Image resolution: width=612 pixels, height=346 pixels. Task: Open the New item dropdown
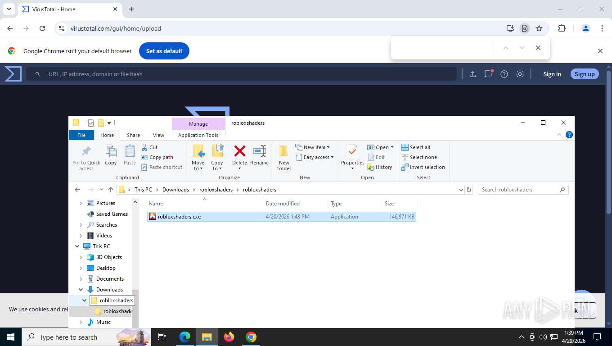(313, 147)
